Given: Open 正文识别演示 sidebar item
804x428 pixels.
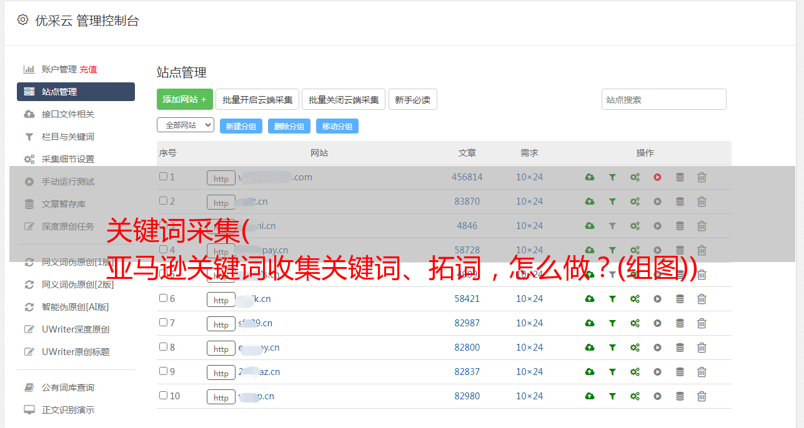Looking at the screenshot, I should tap(68, 410).
